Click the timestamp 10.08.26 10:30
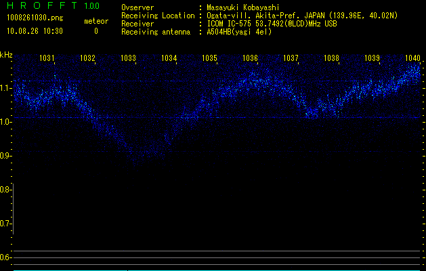The height and width of the screenshot is (271, 426). coord(35,31)
